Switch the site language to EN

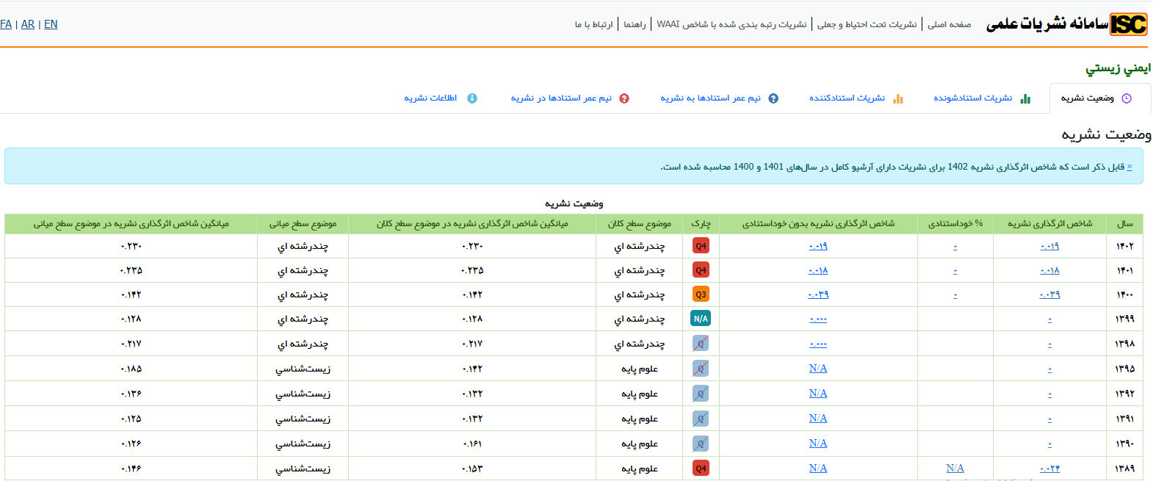pyautogui.click(x=51, y=24)
